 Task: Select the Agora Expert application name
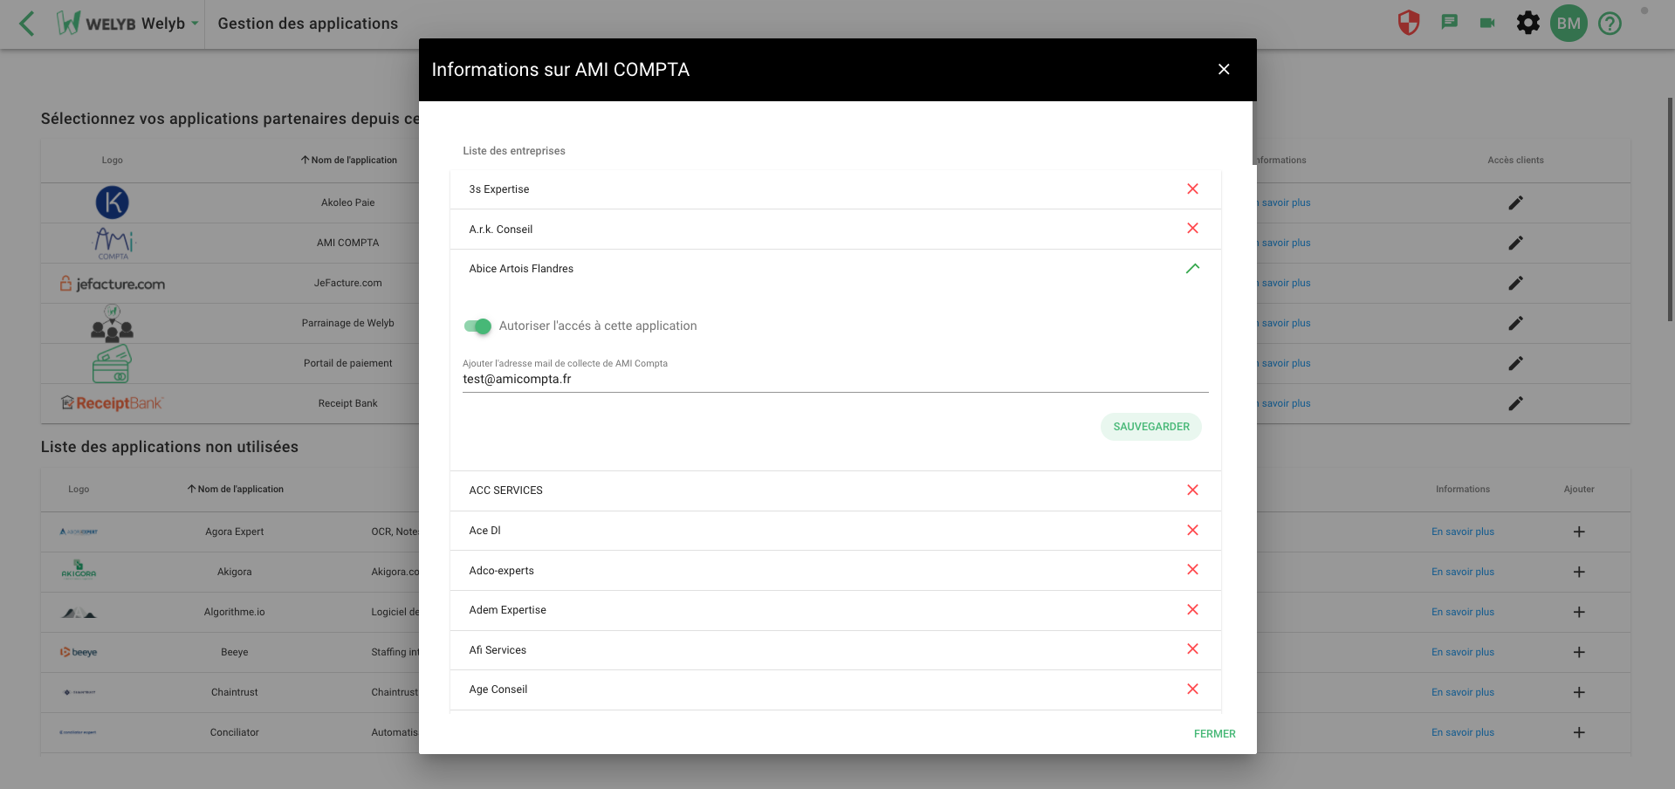[234, 532]
